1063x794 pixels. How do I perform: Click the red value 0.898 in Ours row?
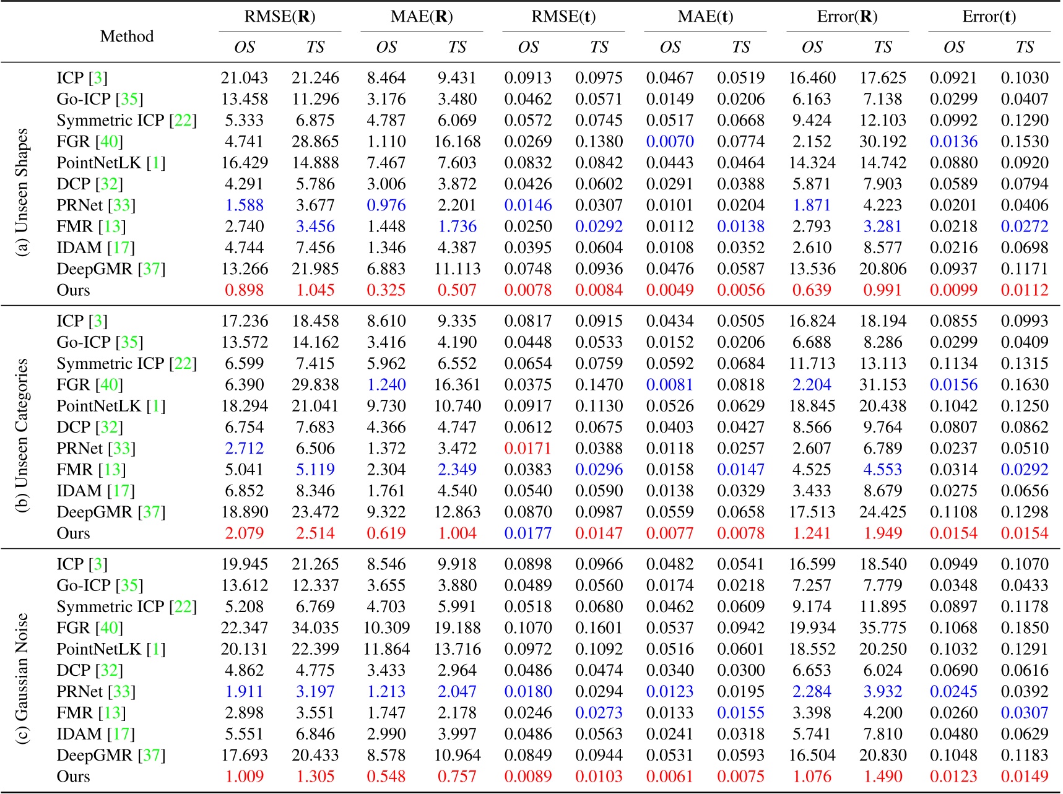click(x=245, y=287)
